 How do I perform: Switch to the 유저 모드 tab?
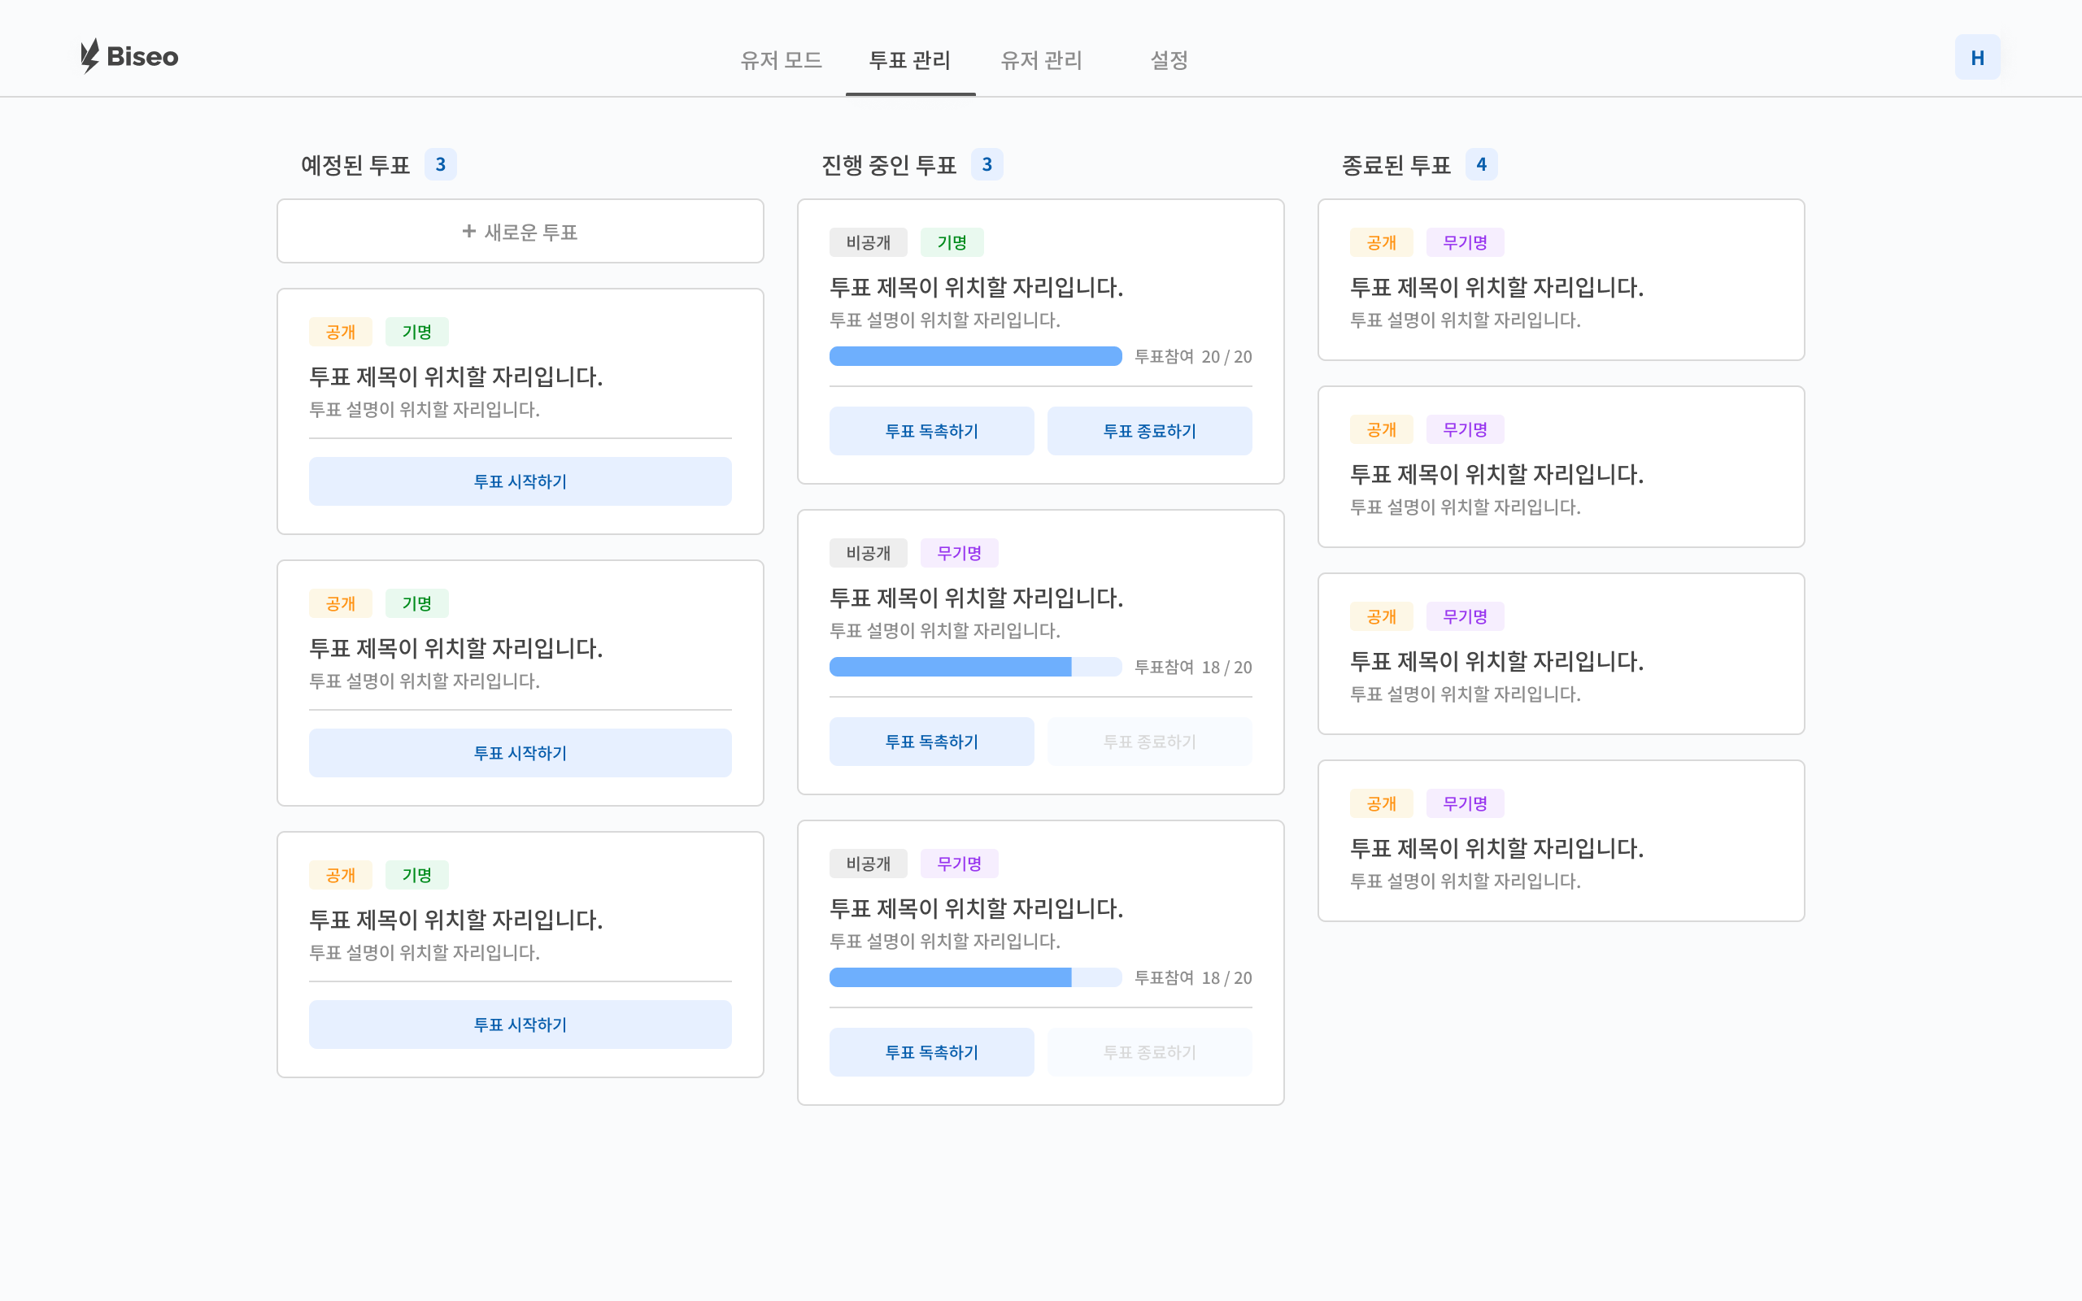pos(782,60)
